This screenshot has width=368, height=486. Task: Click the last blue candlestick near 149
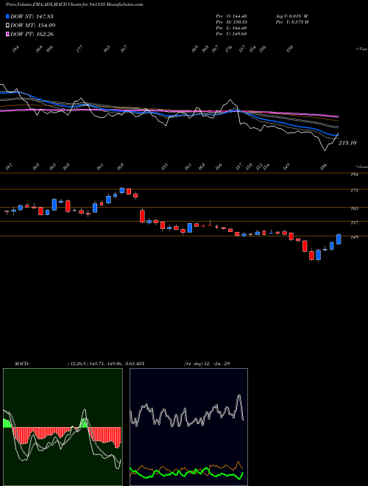click(x=339, y=239)
